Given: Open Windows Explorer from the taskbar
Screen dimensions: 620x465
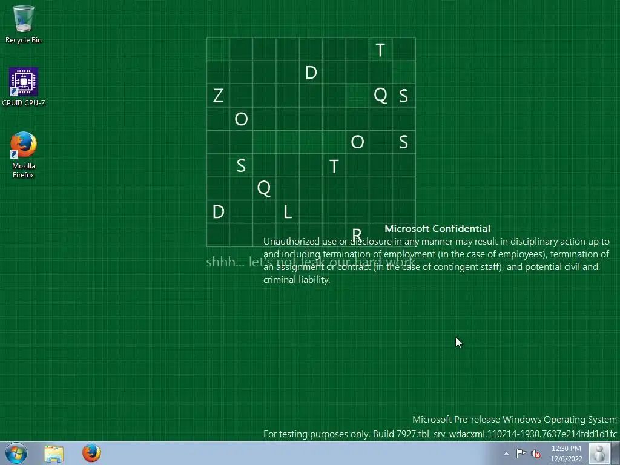Looking at the screenshot, I should [x=54, y=453].
